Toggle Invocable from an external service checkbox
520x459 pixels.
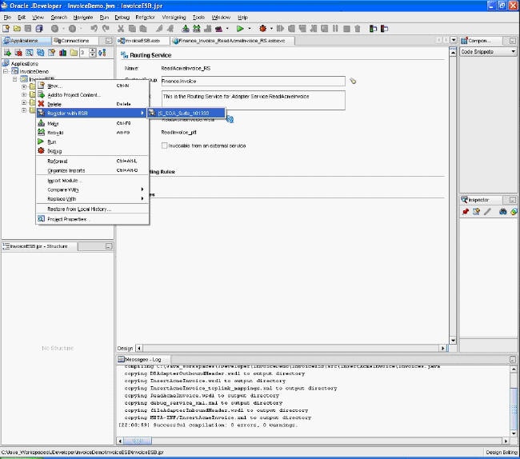click(164, 146)
